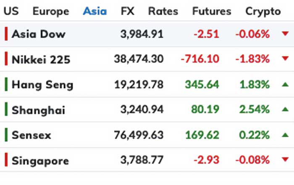This screenshot has width=294, height=185.
Task: Open the Singapore index link
Action: (40, 160)
